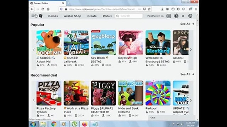Open the Avatar Shop navigation item
227x127 pixels.
pyautogui.click(x=72, y=16)
